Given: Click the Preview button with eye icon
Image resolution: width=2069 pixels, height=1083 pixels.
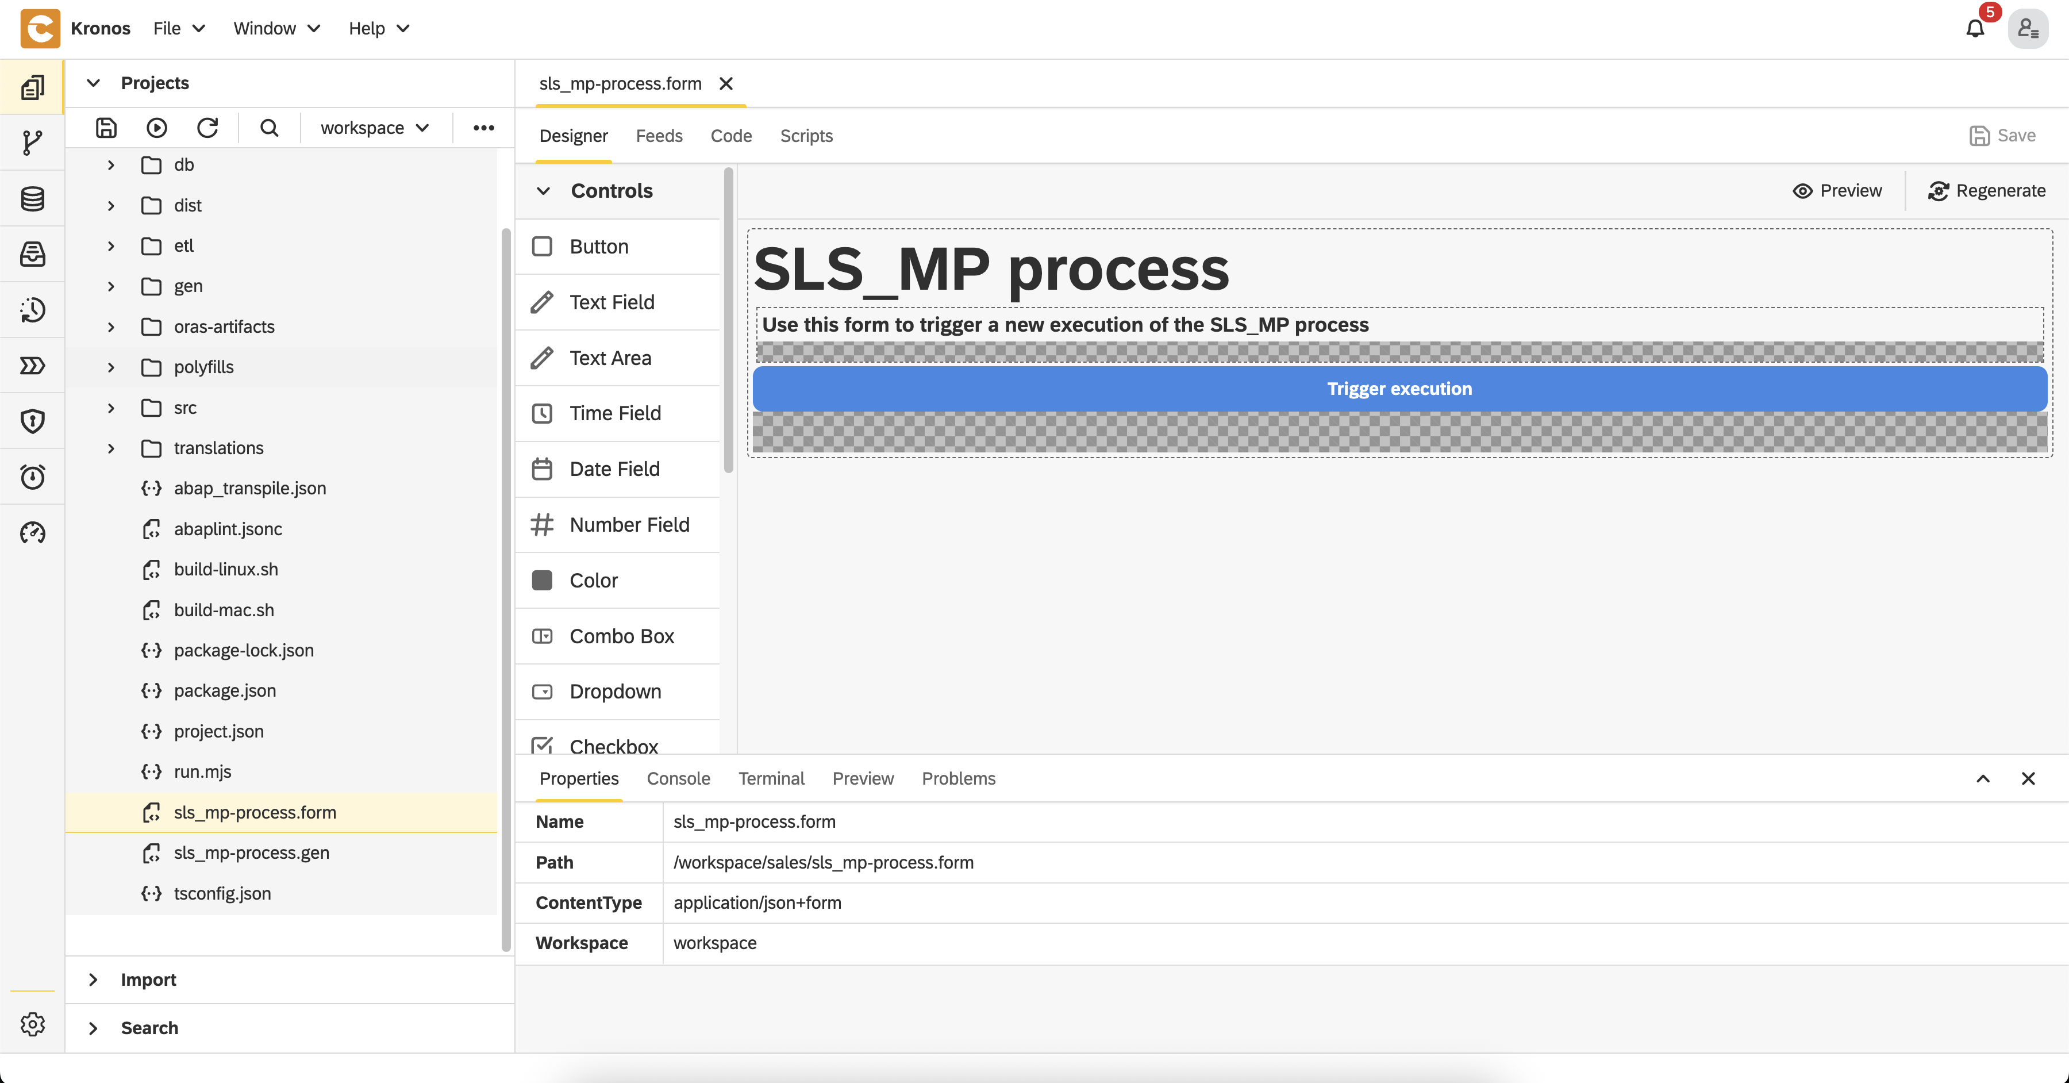Looking at the screenshot, I should [1837, 190].
